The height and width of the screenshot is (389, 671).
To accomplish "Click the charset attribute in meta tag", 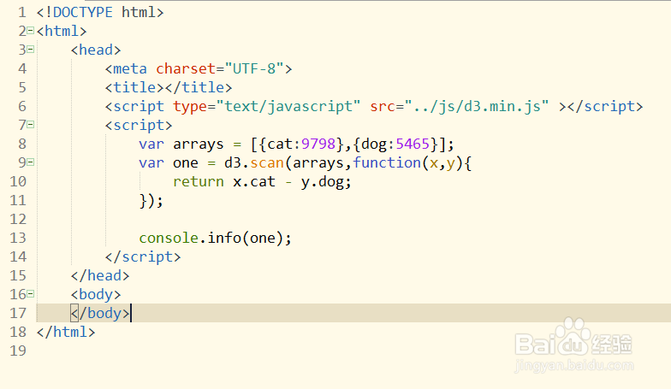I will [x=186, y=68].
